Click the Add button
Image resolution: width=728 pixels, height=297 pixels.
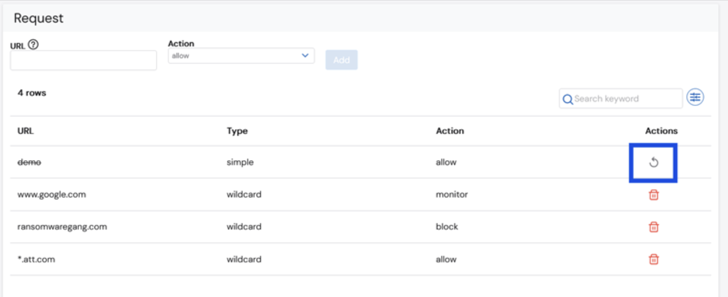pos(342,60)
